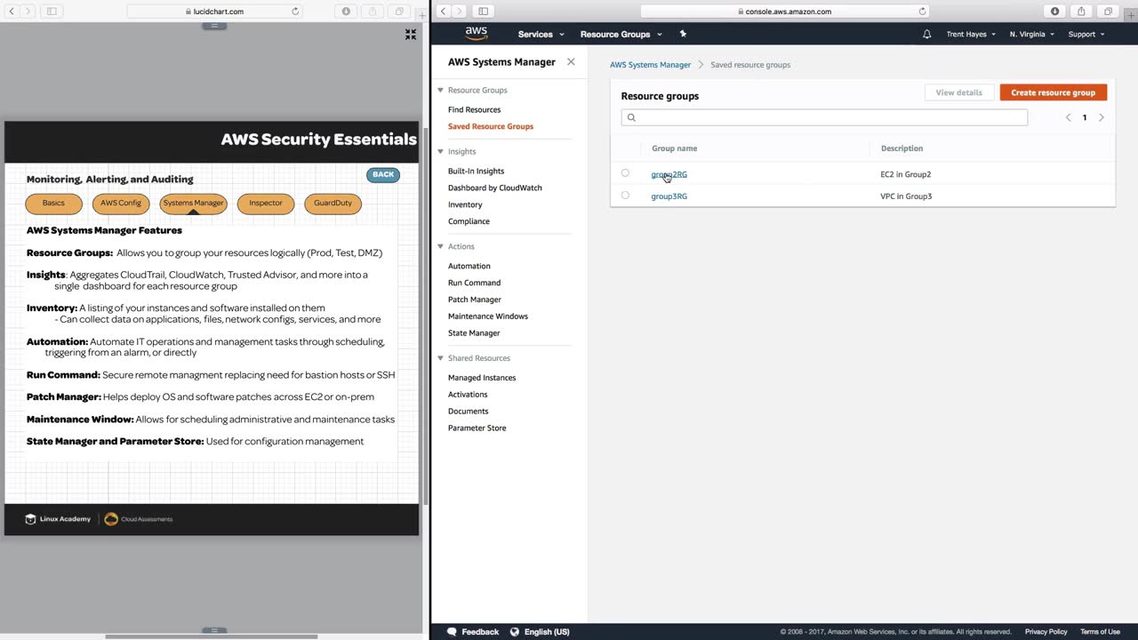Image resolution: width=1138 pixels, height=640 pixels.
Task: Open the group2RG resource group link
Action: pyautogui.click(x=669, y=174)
